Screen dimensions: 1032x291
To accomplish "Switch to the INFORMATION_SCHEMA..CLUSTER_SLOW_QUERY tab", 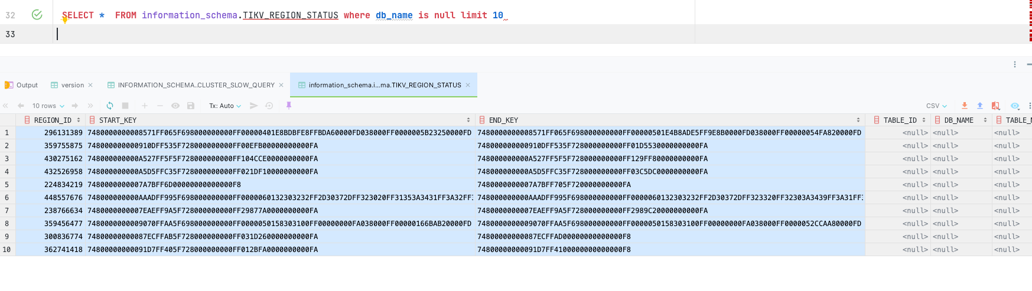I will click(196, 85).
